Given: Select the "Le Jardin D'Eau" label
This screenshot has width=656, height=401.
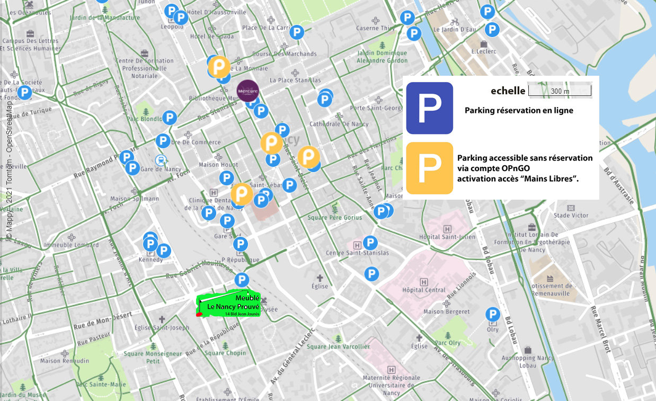Looking at the screenshot, I should pyautogui.click(x=455, y=30).
